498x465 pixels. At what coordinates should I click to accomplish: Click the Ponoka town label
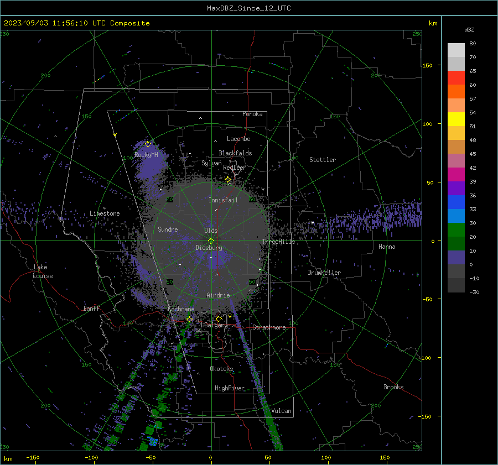pyautogui.click(x=252, y=114)
